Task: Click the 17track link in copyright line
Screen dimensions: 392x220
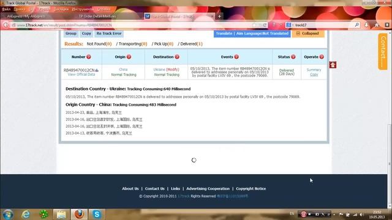Action: (184, 196)
